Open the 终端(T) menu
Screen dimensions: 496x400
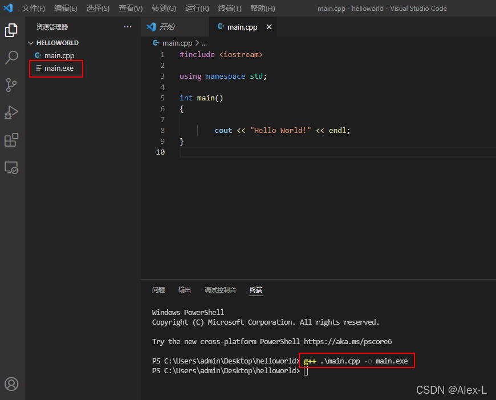(230, 8)
